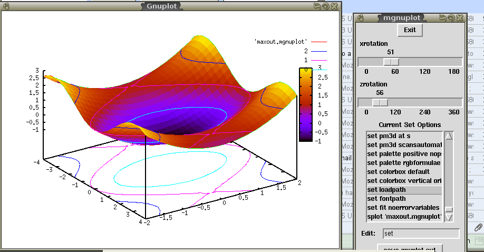Click the options list scroll-down arrow

pyautogui.click(x=449, y=217)
